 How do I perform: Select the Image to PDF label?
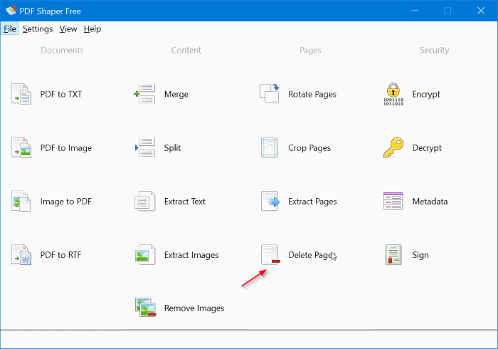[x=66, y=202]
